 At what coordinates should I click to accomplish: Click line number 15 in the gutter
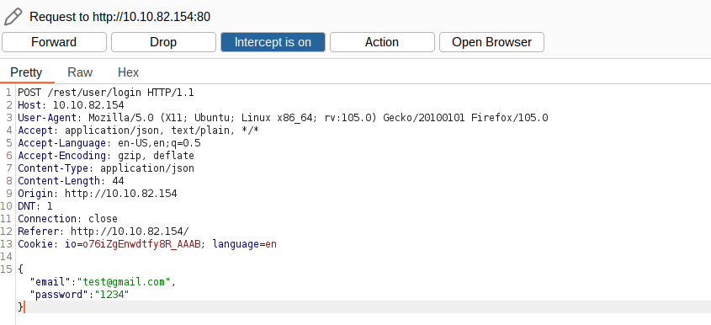click(7, 269)
